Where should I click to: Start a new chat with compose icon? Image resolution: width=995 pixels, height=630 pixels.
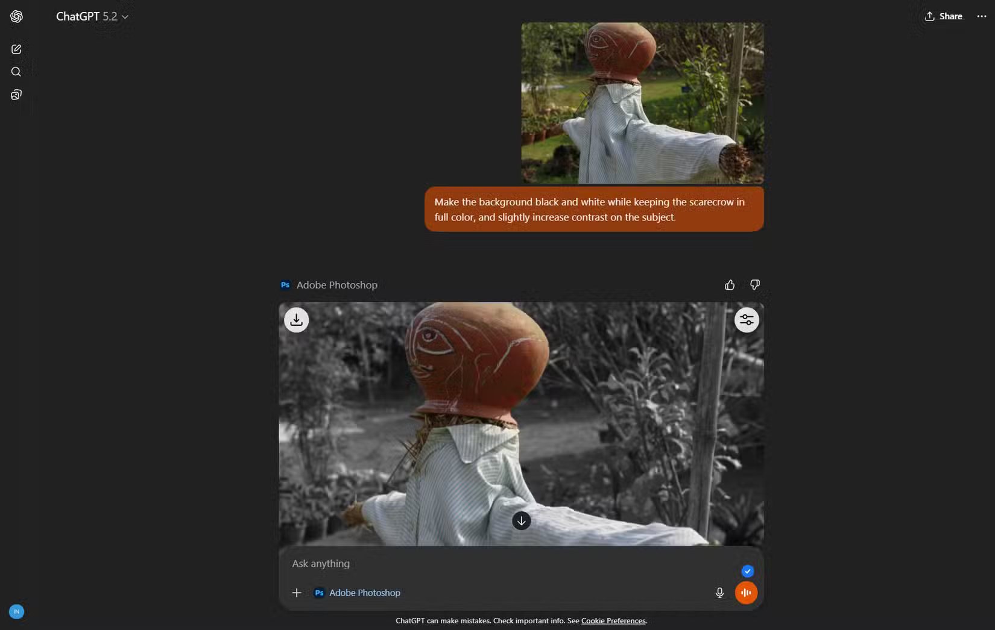click(x=16, y=49)
